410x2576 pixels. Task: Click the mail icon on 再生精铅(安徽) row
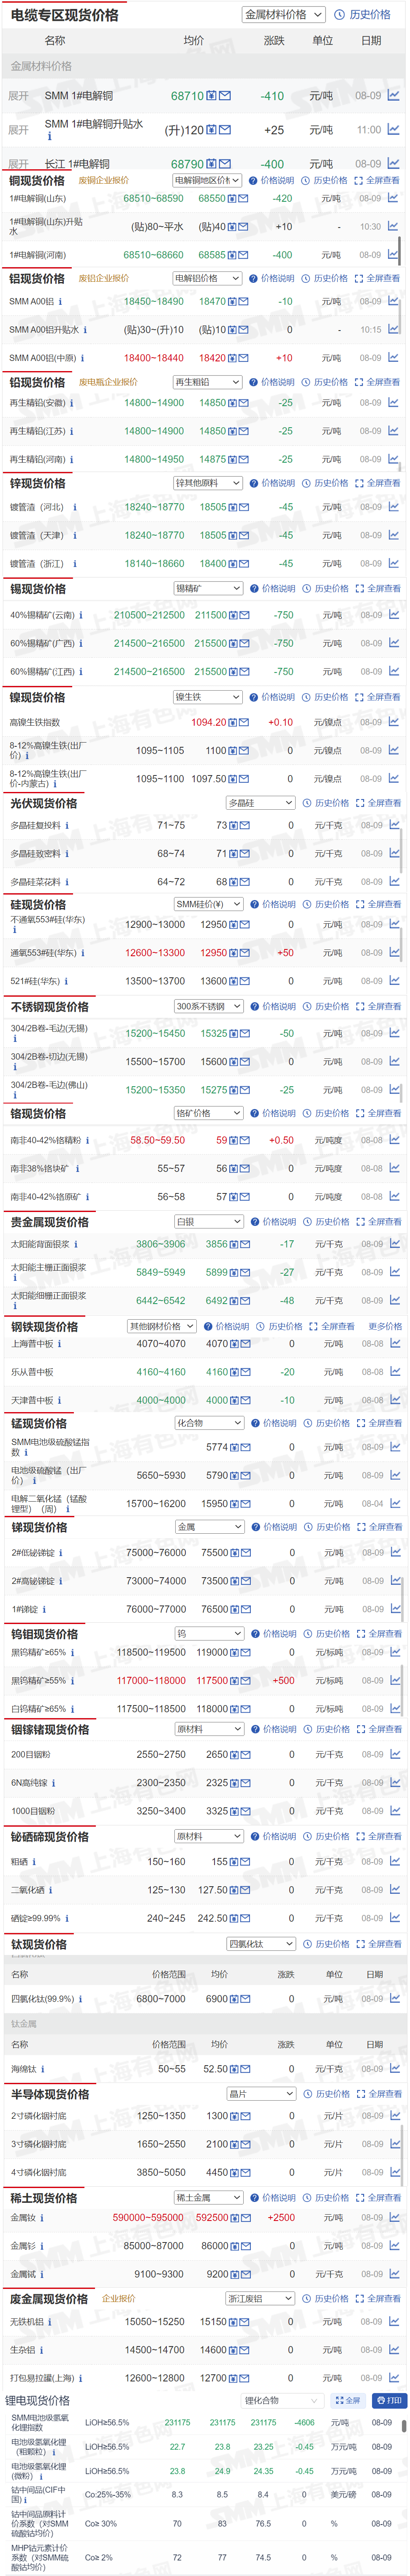[x=245, y=403]
